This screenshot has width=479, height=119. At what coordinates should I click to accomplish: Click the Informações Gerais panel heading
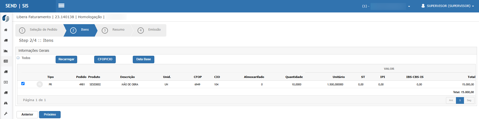point(34,51)
